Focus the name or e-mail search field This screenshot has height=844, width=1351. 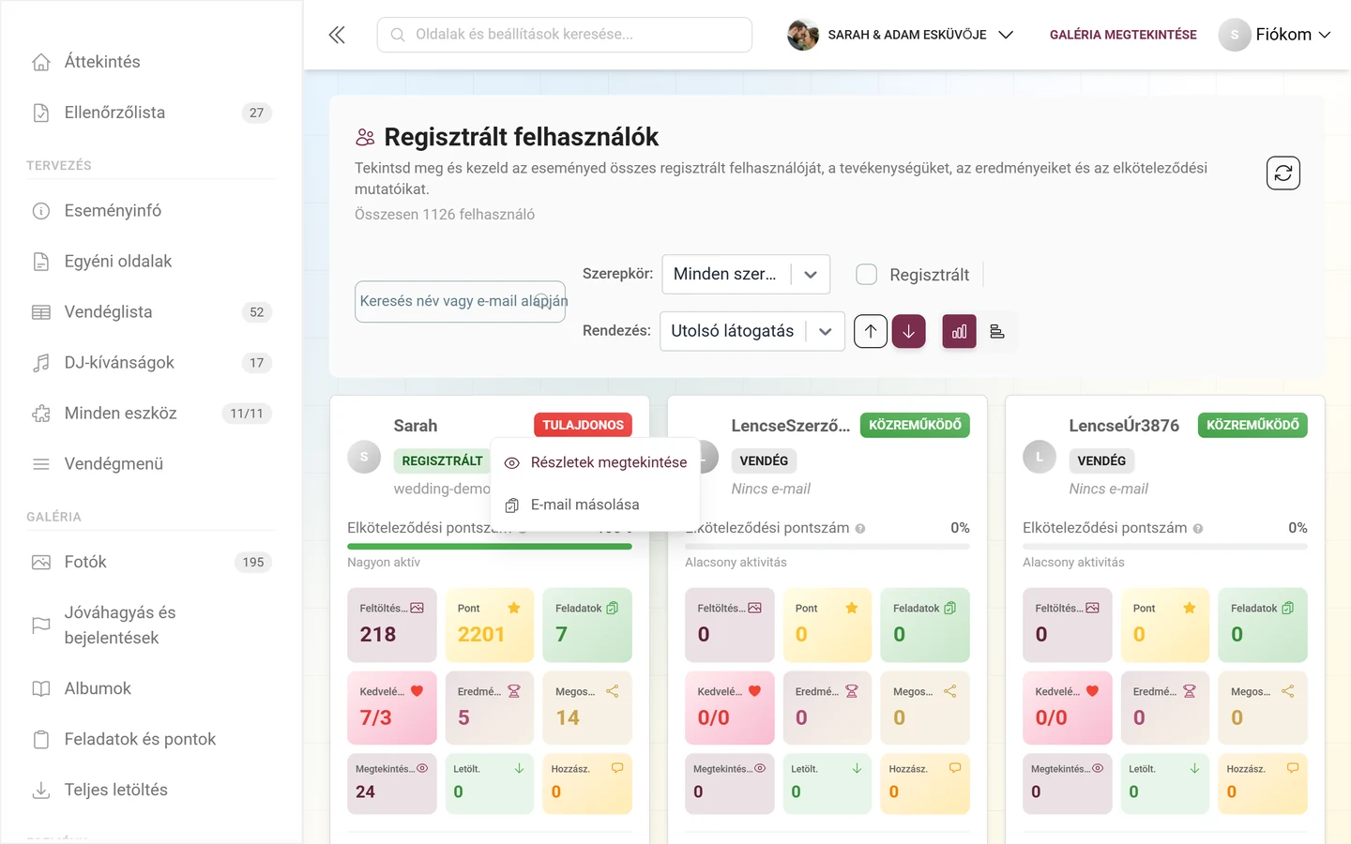(x=460, y=302)
